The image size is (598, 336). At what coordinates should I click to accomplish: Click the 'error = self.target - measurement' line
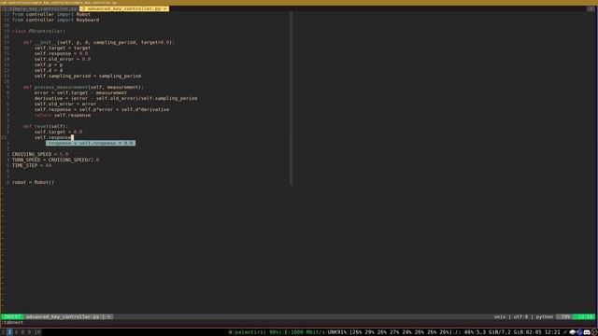pos(80,92)
